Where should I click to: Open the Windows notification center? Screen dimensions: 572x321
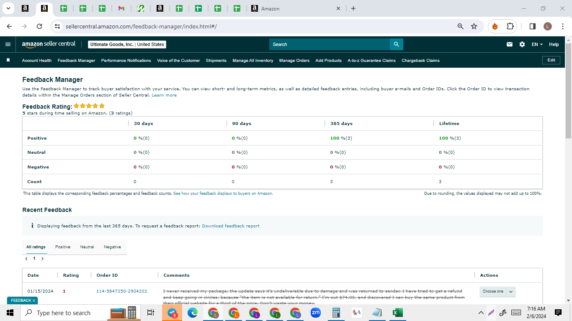pyautogui.click(x=558, y=313)
